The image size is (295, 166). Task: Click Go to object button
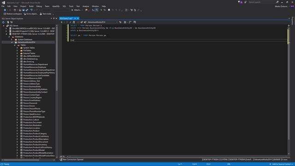pos(30,14)
